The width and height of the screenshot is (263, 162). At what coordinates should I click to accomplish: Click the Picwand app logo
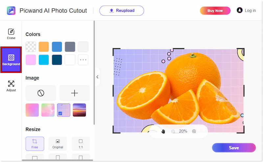pos(11,11)
